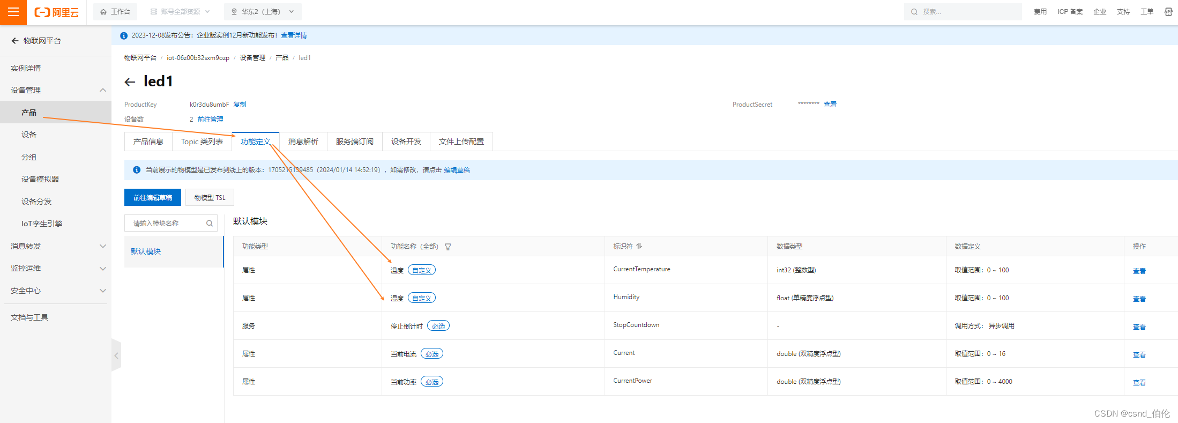The height and width of the screenshot is (423, 1178).
Task: Click ICP 备案 in the top bar
Action: pos(1070,12)
